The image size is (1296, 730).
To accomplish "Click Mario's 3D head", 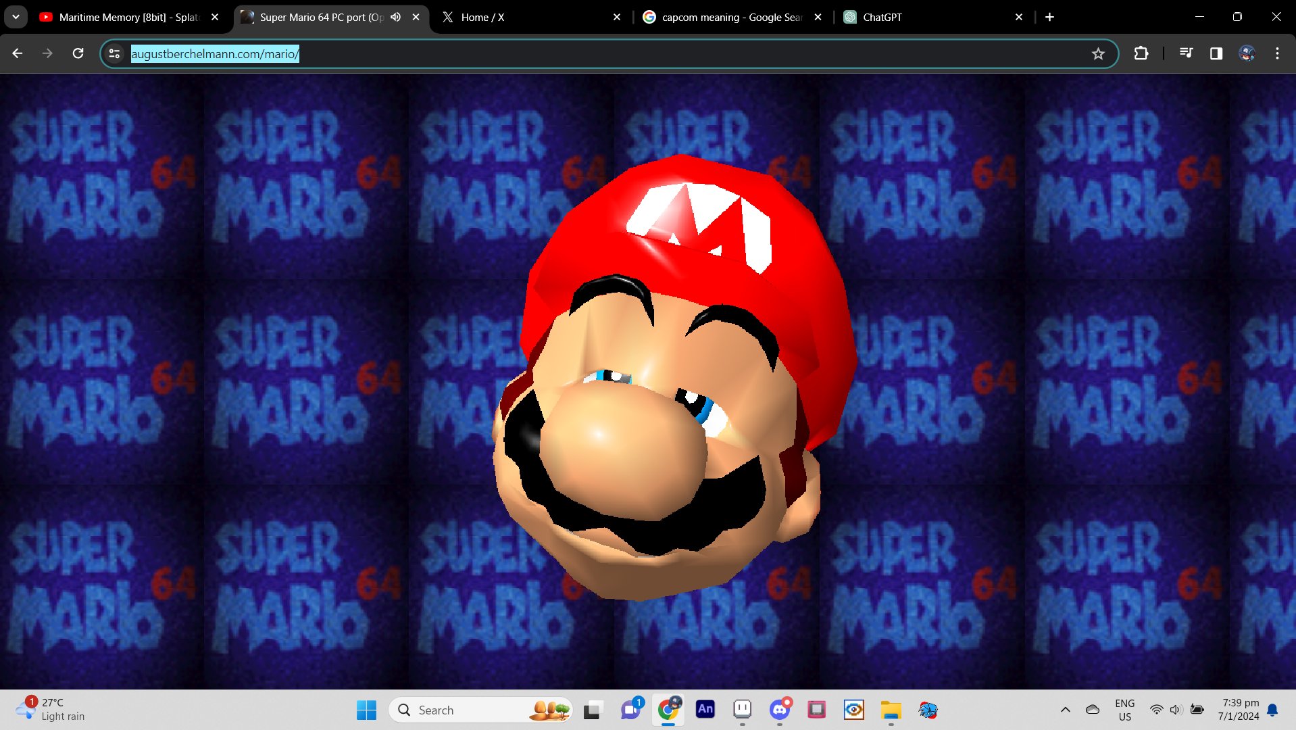I will click(674, 379).
